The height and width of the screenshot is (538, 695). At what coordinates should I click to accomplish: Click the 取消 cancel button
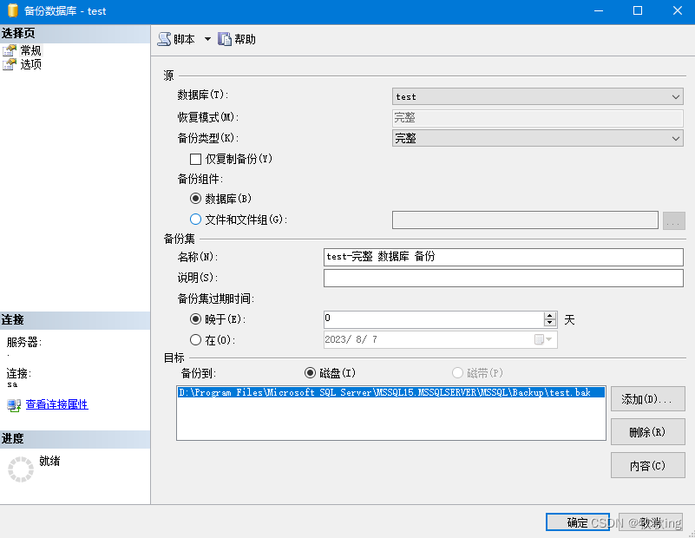click(x=650, y=522)
